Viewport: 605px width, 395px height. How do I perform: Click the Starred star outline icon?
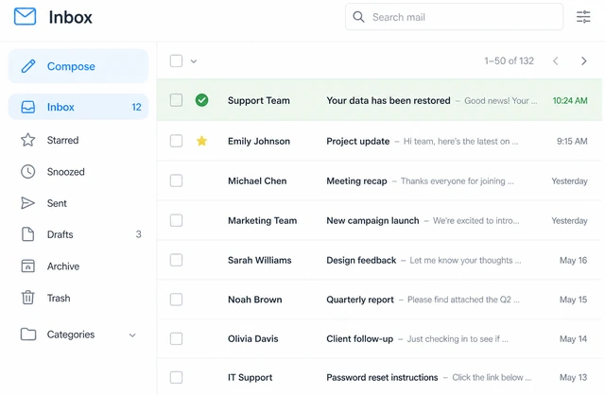27,140
